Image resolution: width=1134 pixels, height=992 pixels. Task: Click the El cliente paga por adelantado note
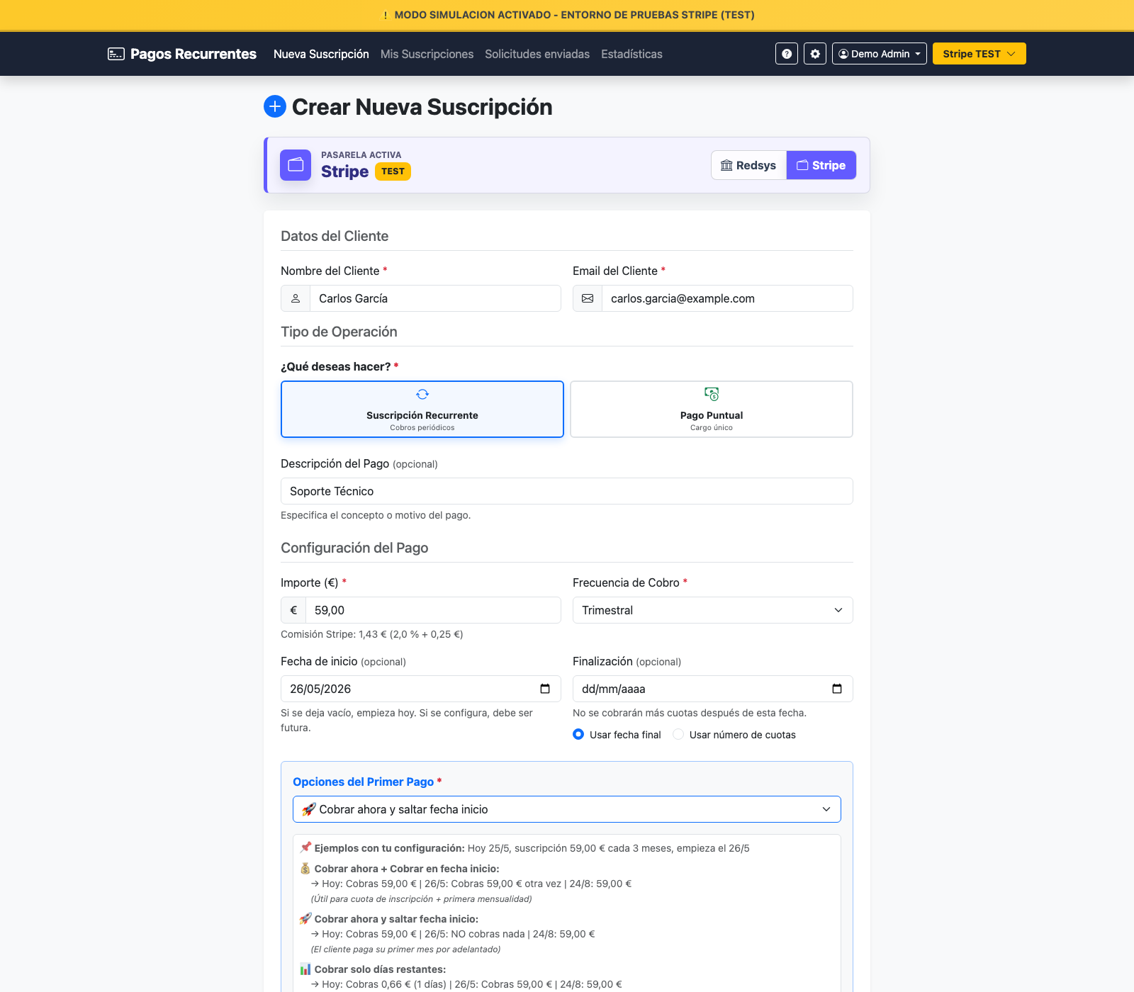(405, 949)
